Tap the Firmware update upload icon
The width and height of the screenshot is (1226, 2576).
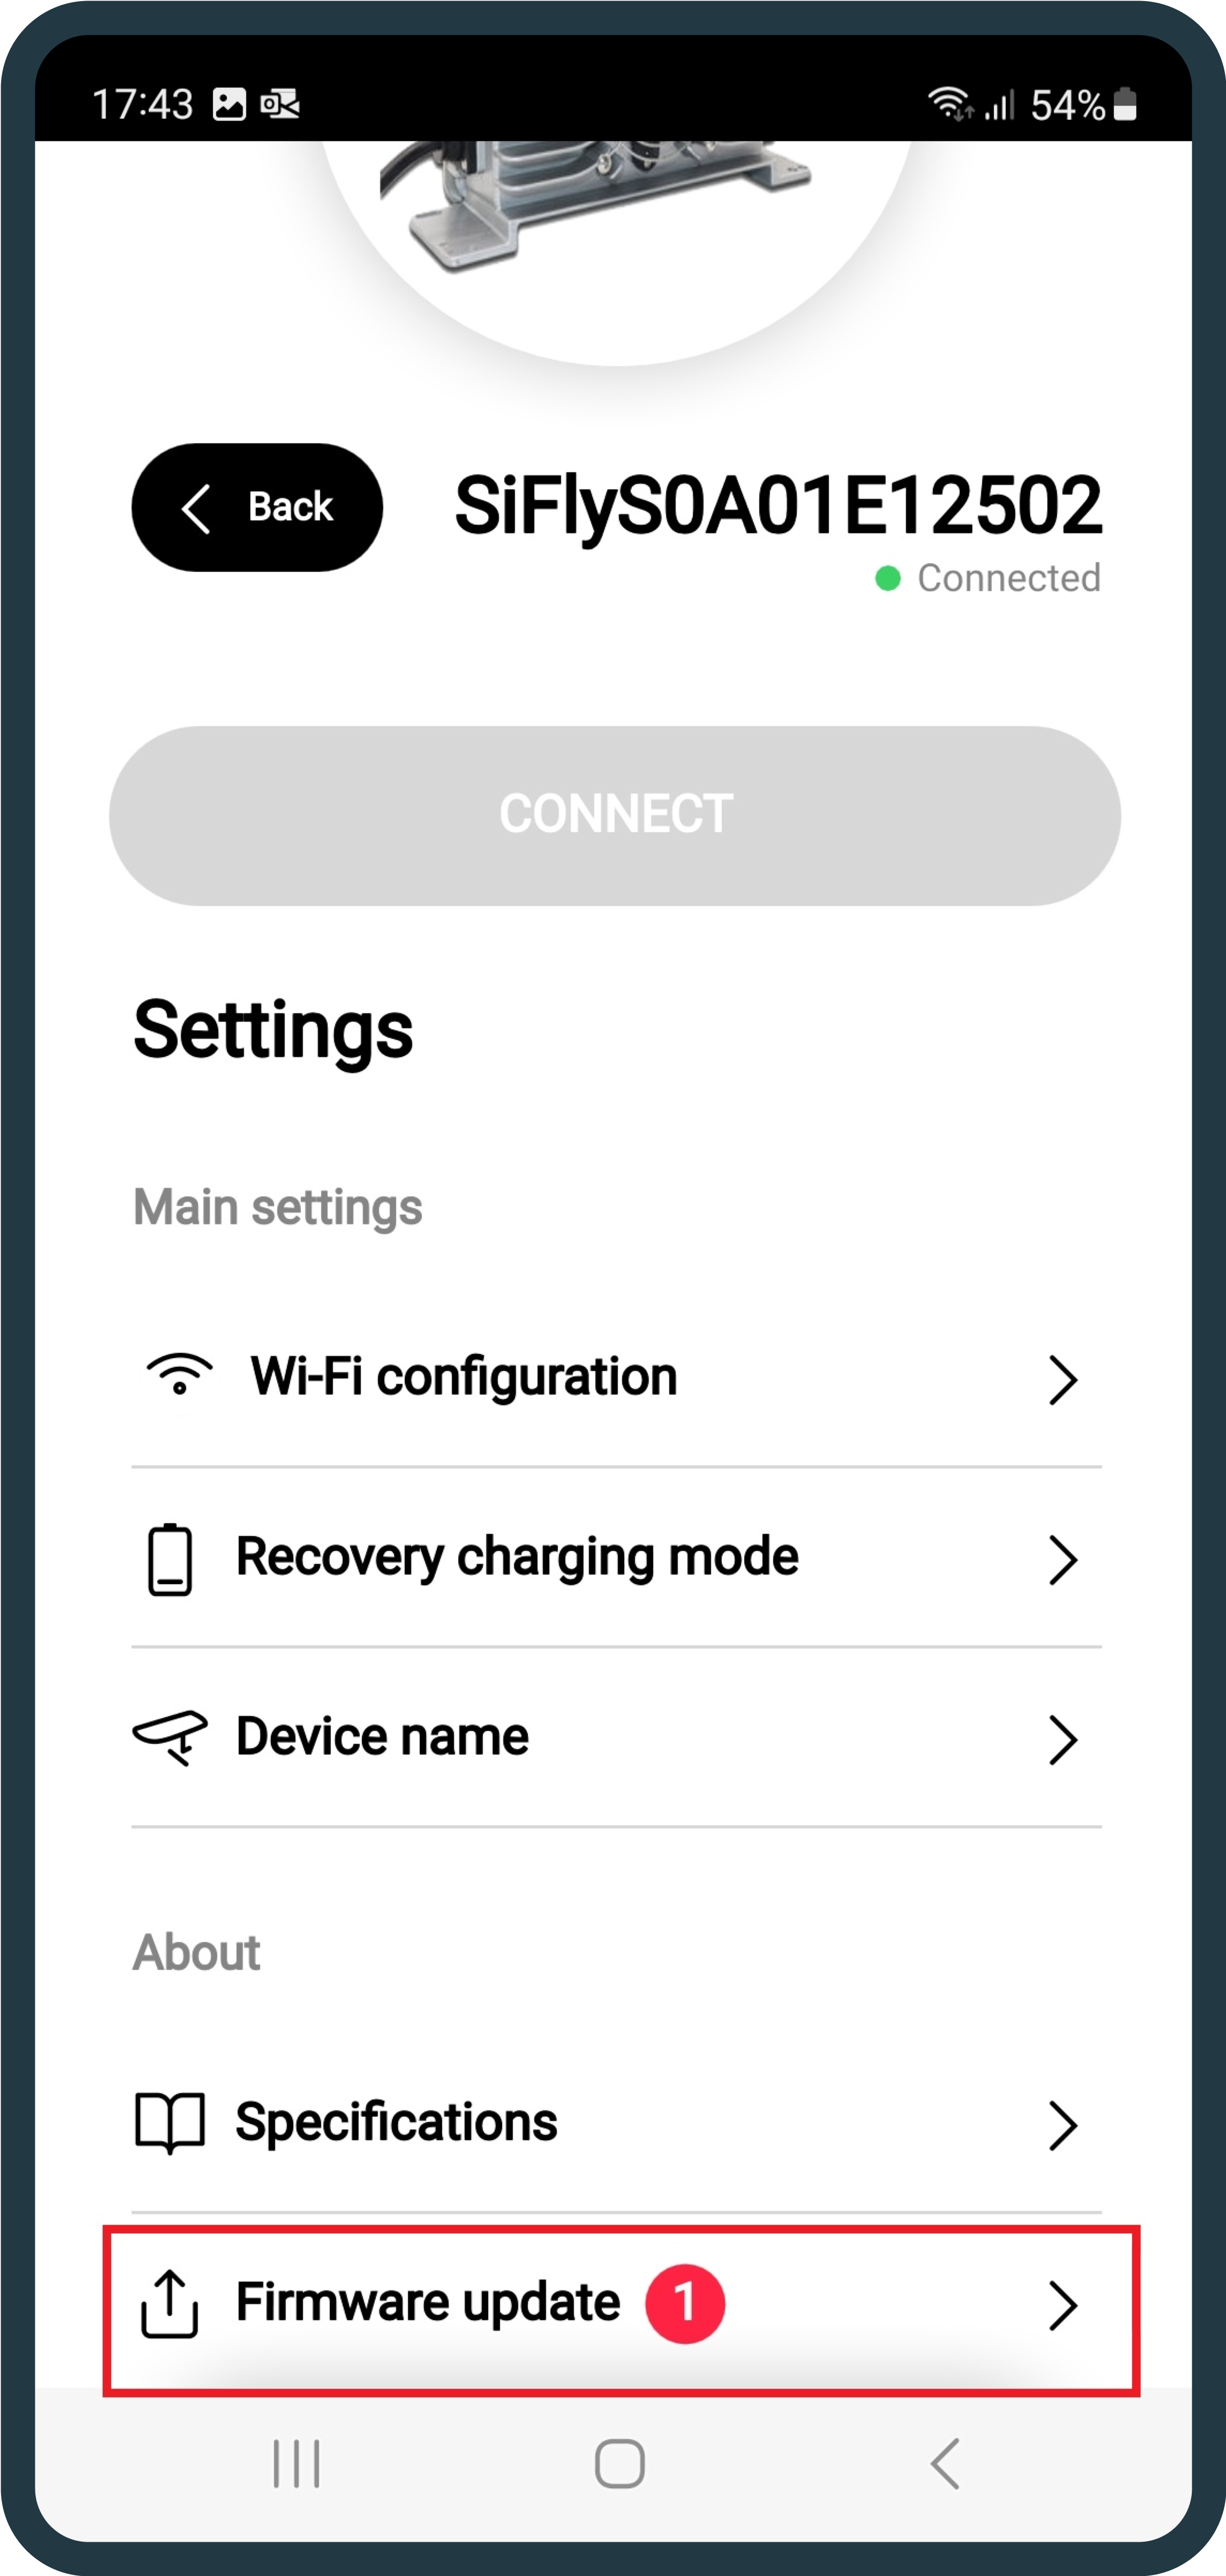point(170,2303)
